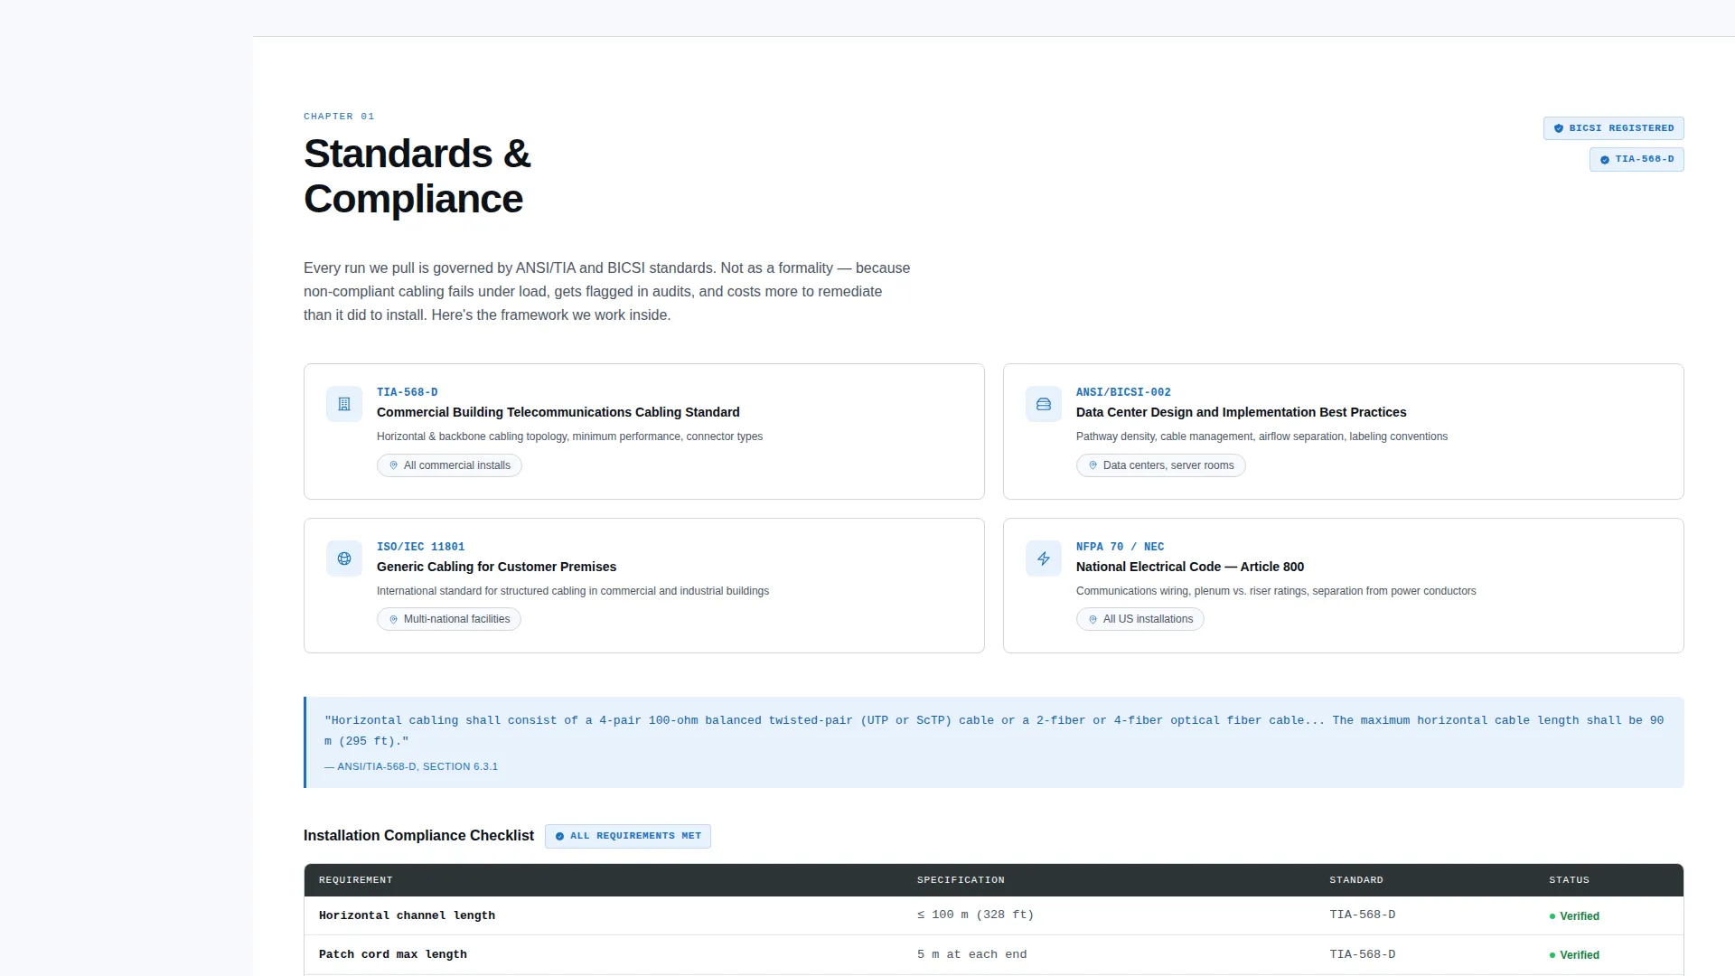Click the Data centers, server rooms tag

pyautogui.click(x=1160, y=465)
